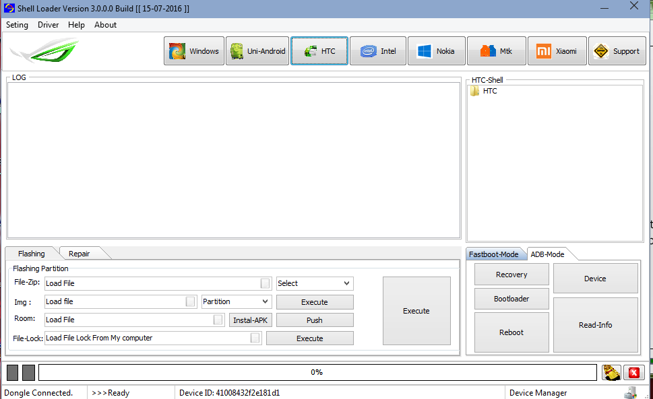653x399 pixels.
Task: Open the Driver menu
Action: coord(49,25)
